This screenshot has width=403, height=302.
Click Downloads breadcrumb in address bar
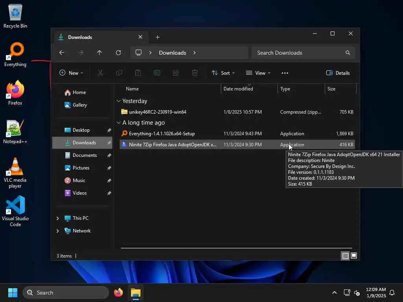172,53
